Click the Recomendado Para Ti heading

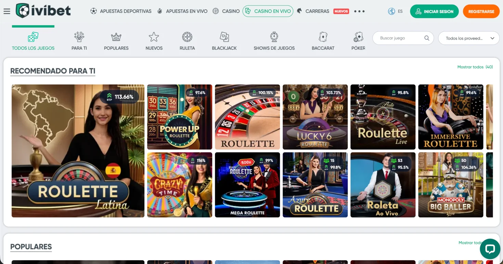pyautogui.click(x=53, y=71)
